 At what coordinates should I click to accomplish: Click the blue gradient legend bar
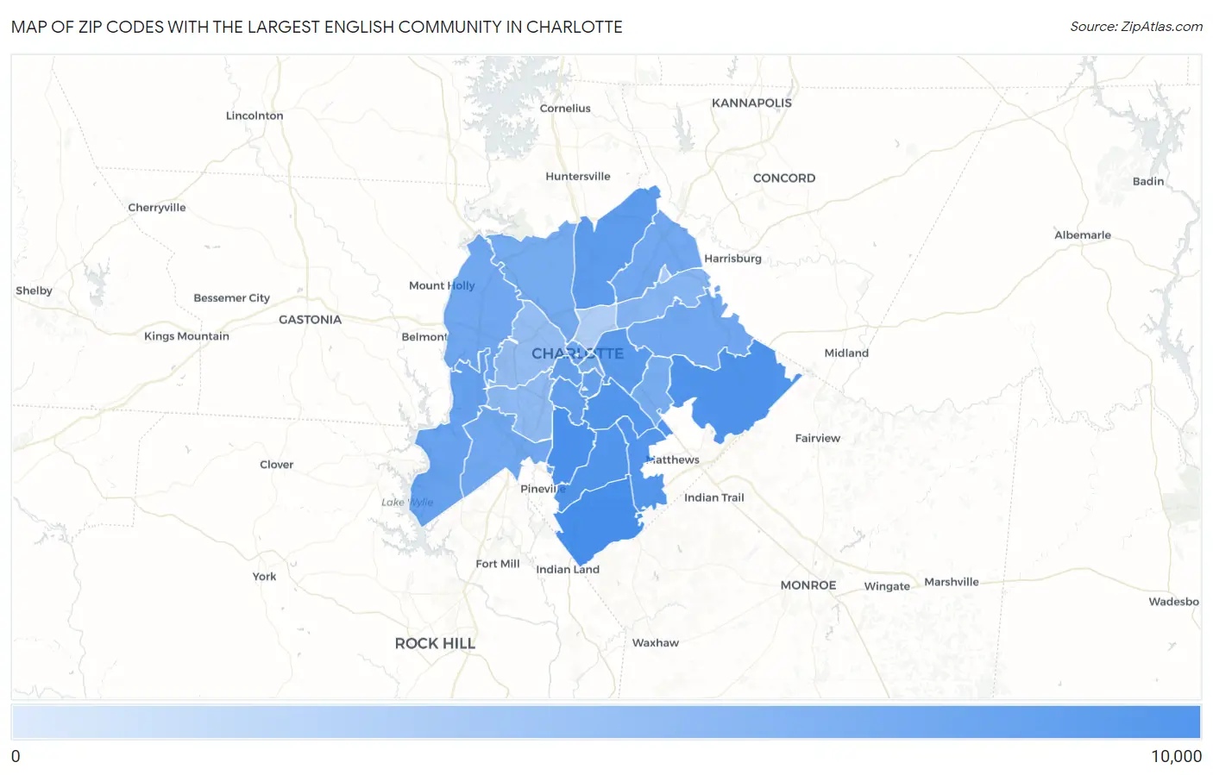(606, 722)
